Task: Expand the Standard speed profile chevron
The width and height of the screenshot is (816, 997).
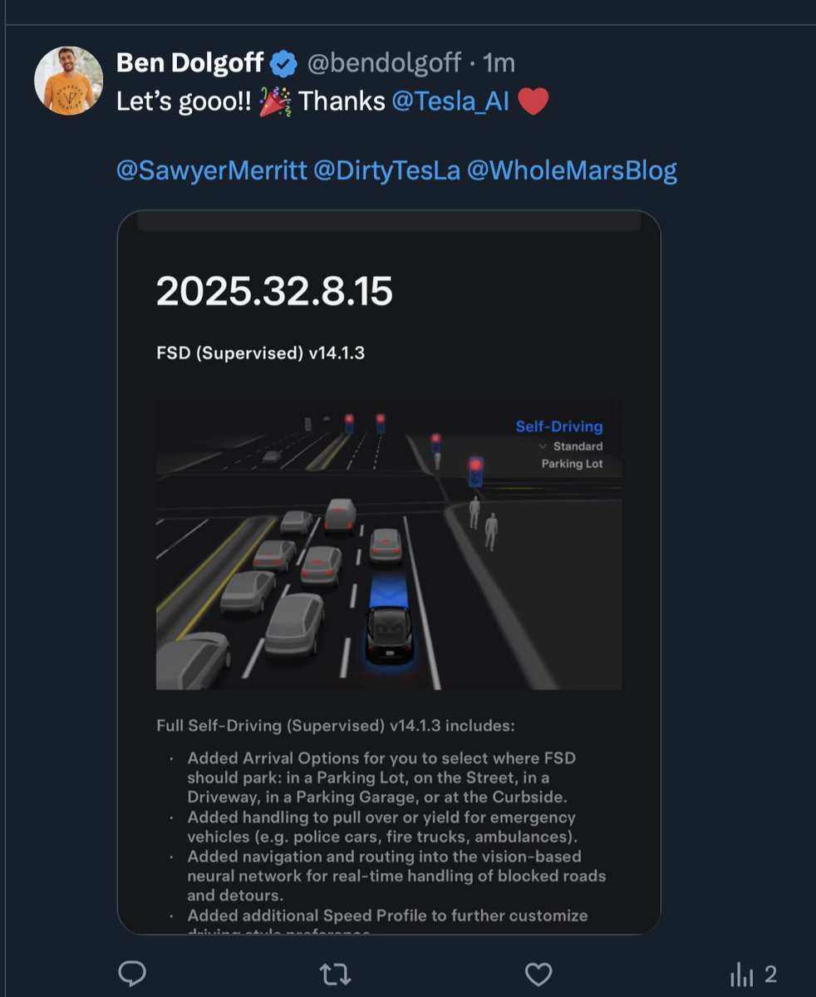Action: [x=542, y=447]
